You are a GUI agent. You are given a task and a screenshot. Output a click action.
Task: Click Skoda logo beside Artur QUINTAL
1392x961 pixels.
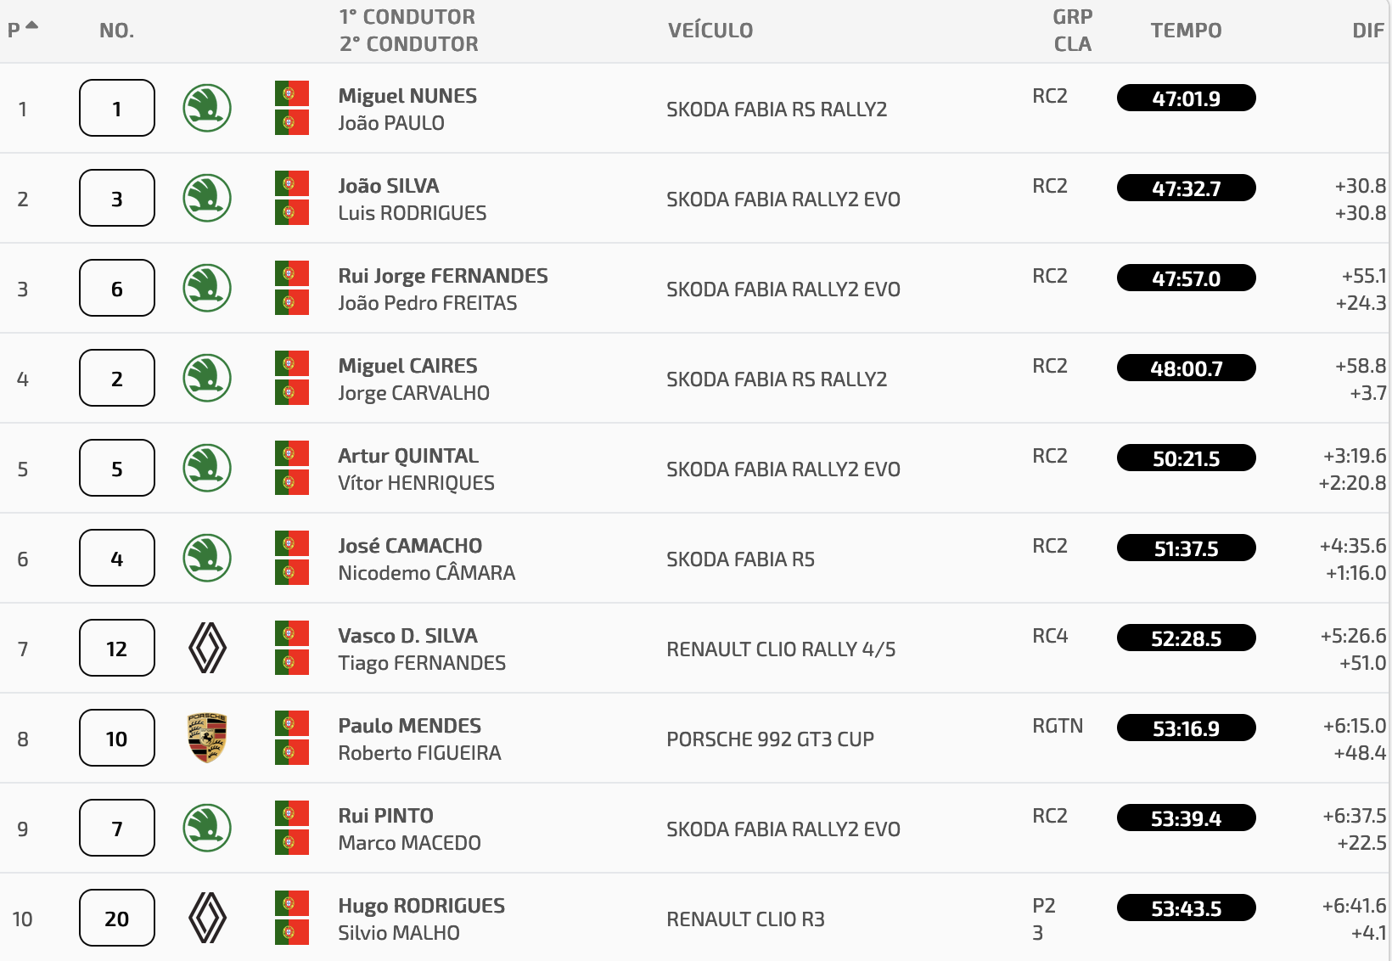(x=207, y=468)
